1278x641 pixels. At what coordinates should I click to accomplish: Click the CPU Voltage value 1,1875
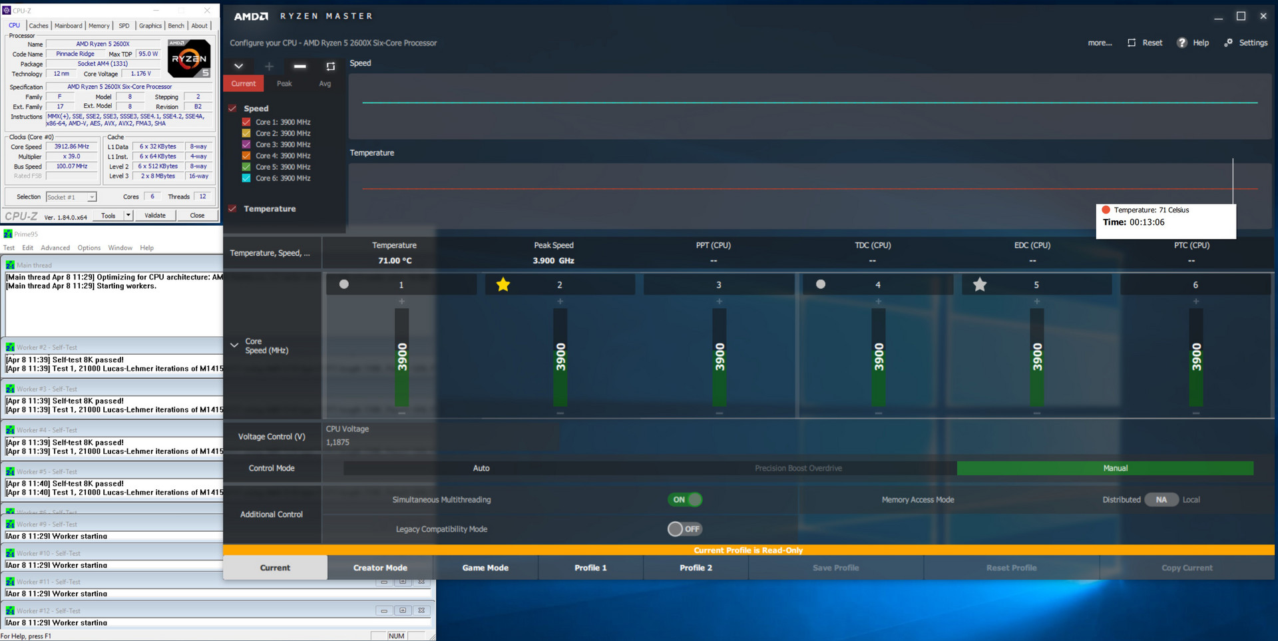(x=337, y=442)
